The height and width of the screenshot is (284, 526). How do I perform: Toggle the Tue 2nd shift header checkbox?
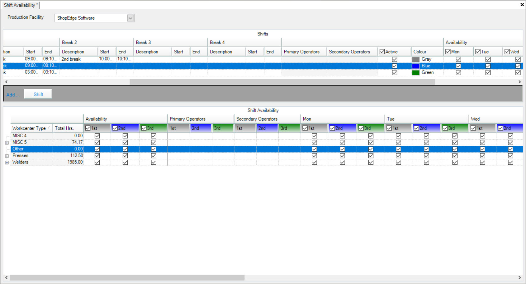416,128
